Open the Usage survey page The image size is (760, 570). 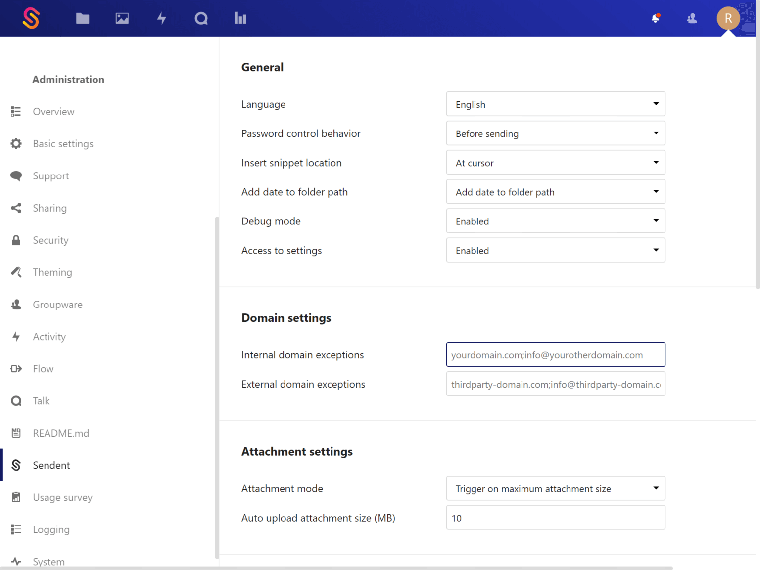(62, 497)
